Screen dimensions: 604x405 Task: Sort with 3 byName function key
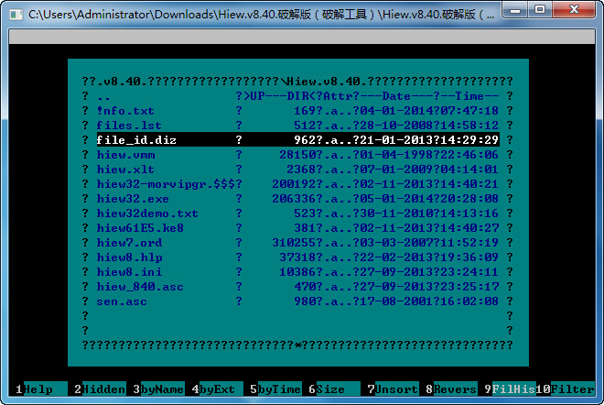click(x=158, y=389)
